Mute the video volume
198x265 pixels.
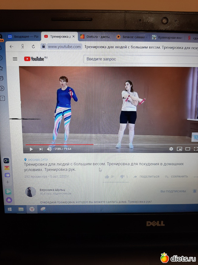tap(49, 149)
